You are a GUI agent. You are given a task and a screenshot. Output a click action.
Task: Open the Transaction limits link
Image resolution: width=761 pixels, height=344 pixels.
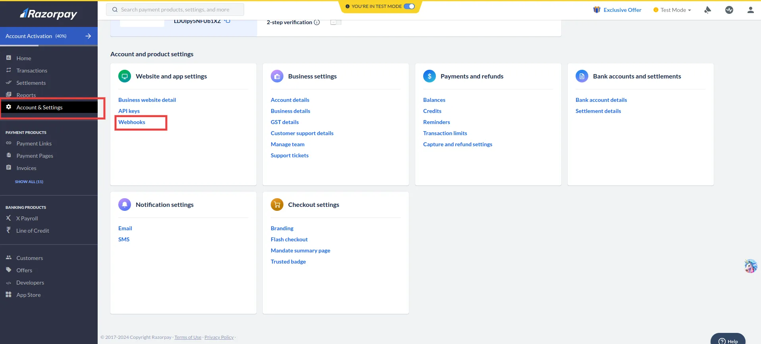pyautogui.click(x=445, y=133)
